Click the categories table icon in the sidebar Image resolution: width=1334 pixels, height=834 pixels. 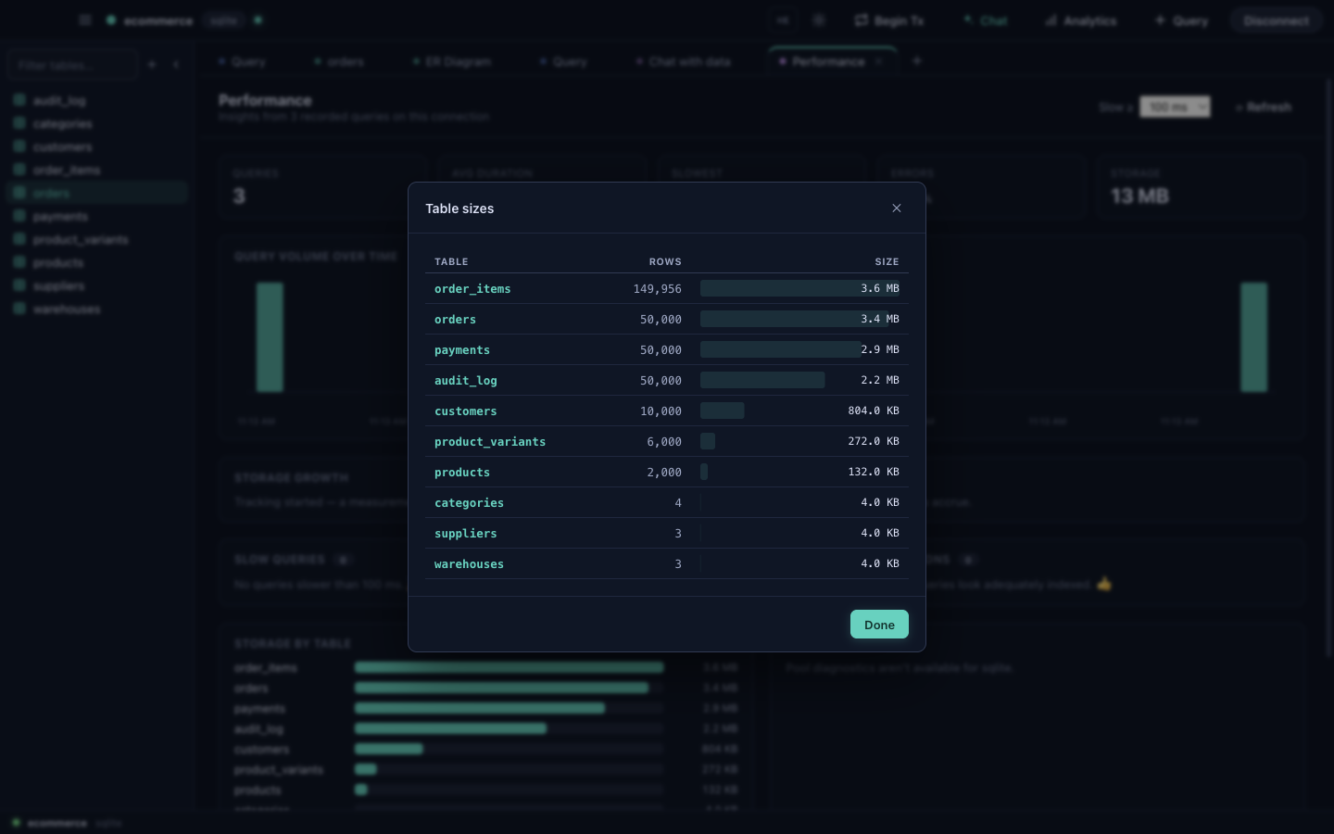(19, 123)
